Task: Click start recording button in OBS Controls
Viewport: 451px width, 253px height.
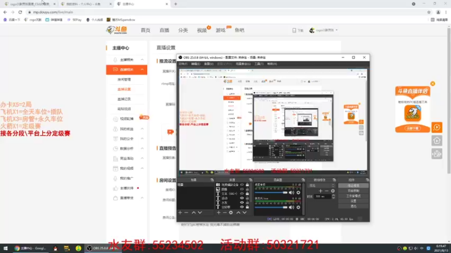Action: [x=353, y=191]
